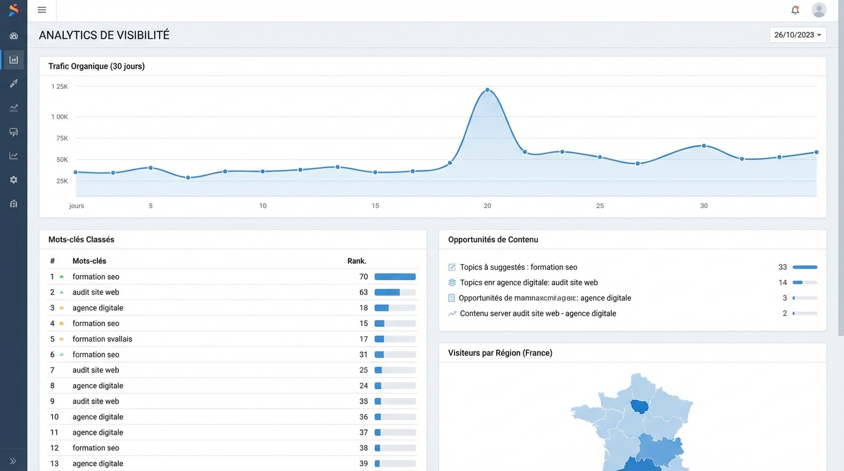Collapse the sidebar with the chevron arrow

[13, 460]
